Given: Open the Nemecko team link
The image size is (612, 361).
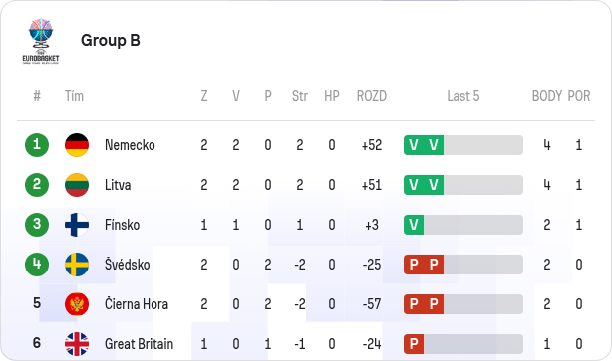Looking at the screenshot, I should click(x=130, y=145).
